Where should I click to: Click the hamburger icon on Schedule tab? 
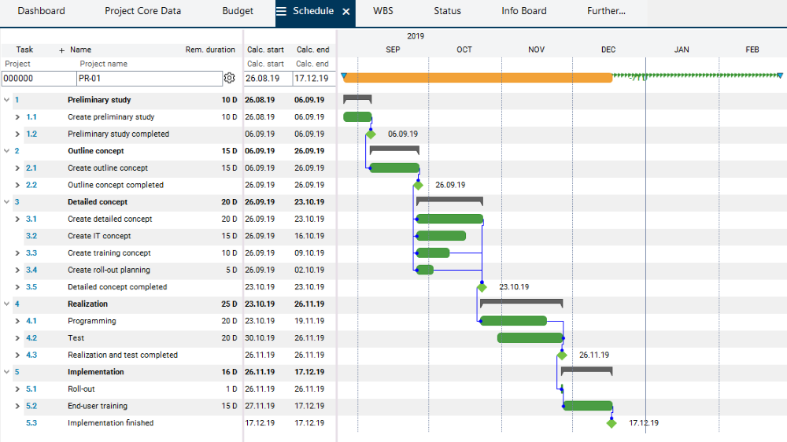281,12
